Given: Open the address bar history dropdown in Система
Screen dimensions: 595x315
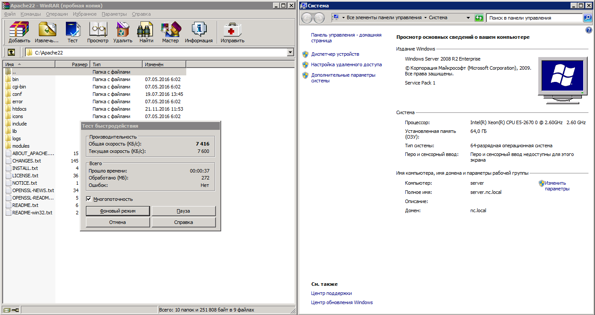Looking at the screenshot, I should pyautogui.click(x=468, y=18).
